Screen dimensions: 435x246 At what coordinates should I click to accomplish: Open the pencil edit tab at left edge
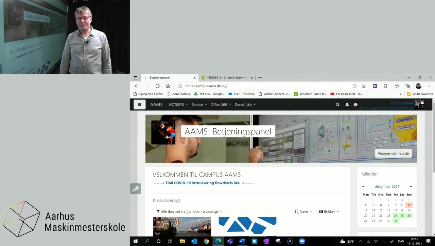pyautogui.click(x=136, y=189)
